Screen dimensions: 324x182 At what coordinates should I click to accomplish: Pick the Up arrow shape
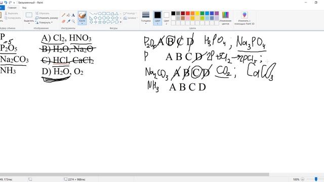coord(117,18)
